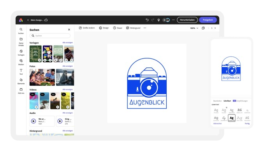Click Alle anzeigen next to Hintergrund
260x146 pixels.
tap(68, 131)
